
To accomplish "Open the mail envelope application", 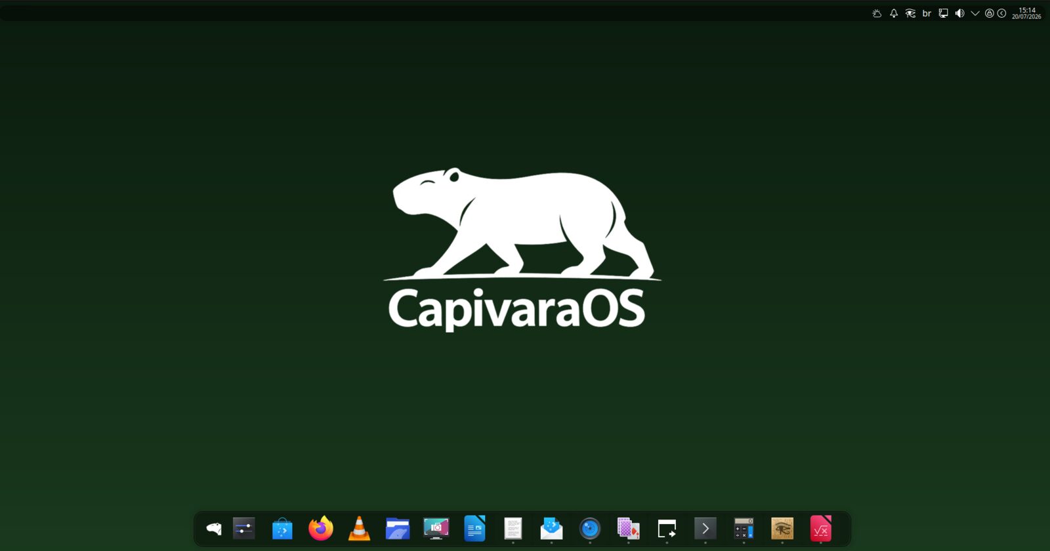I will click(x=551, y=529).
